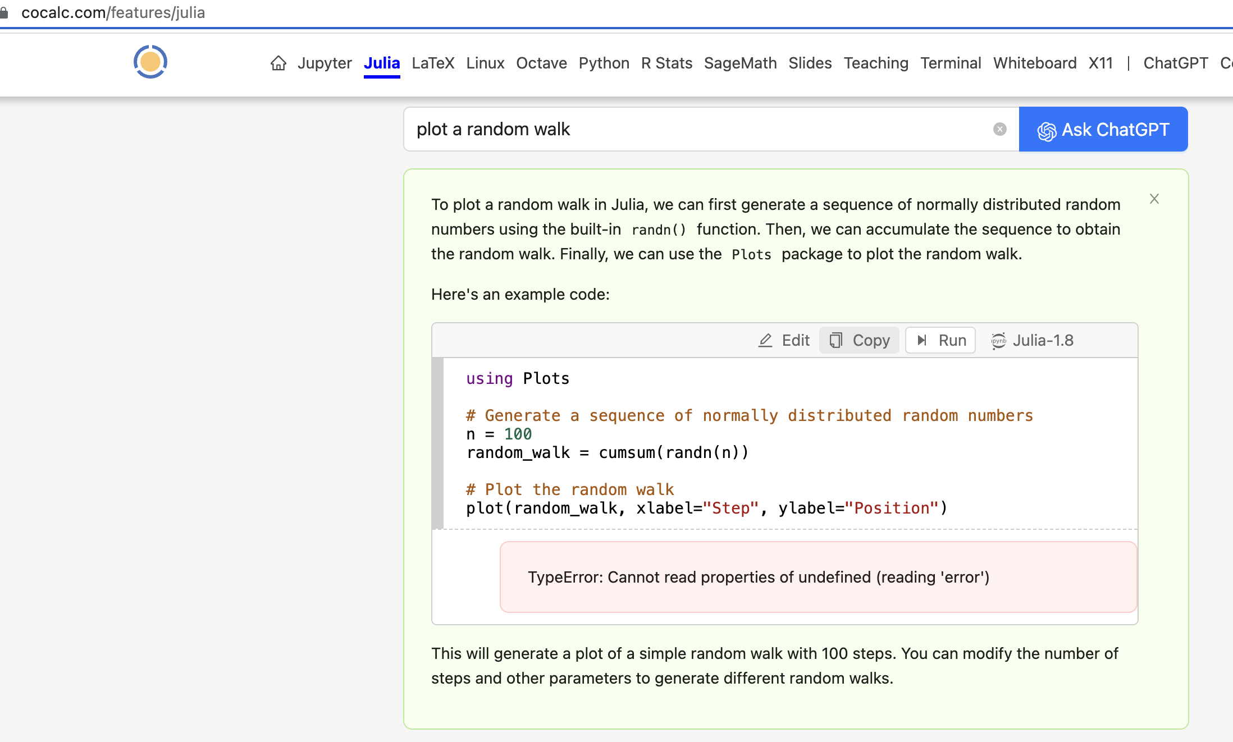Click the ipynb icon next to Julia-1.8
Image resolution: width=1233 pixels, height=742 pixels.
[x=998, y=341]
